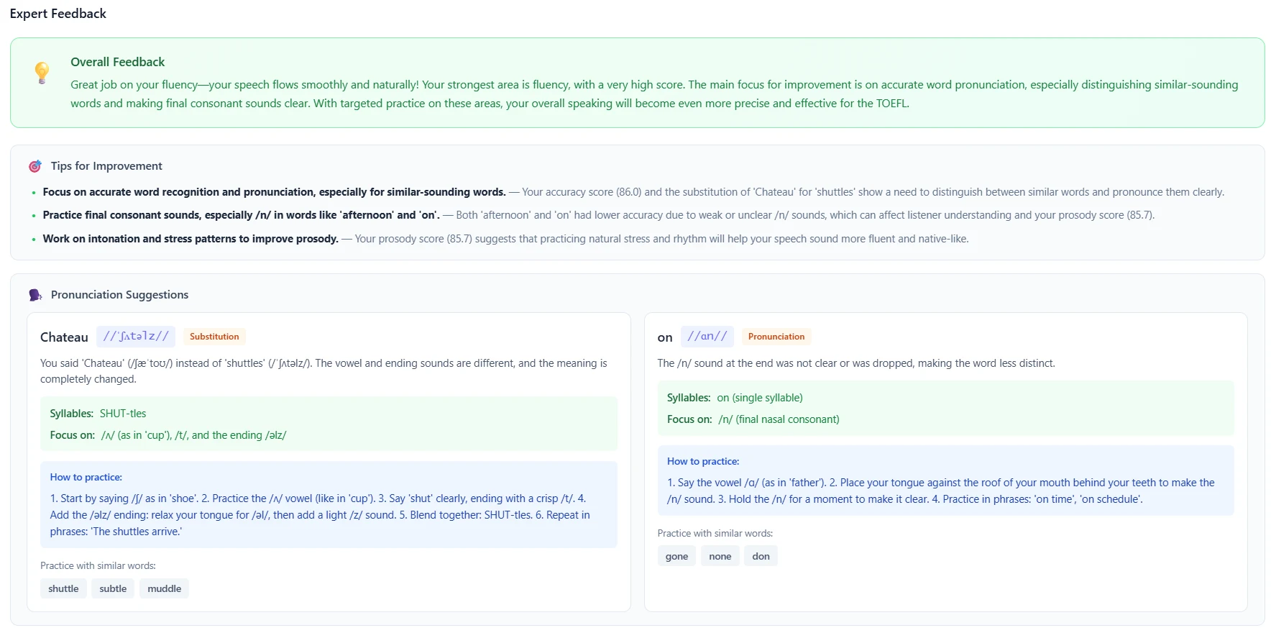The image size is (1271, 633).
Task: Click 'How to practice' in the 'on' card
Action: (x=703, y=461)
